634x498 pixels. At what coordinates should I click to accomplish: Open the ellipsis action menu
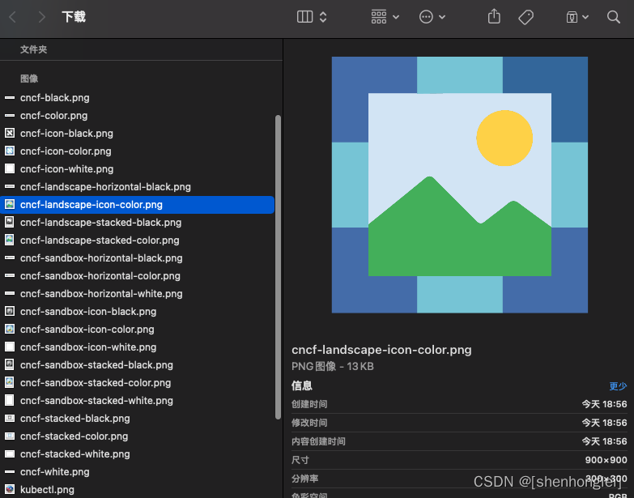(426, 17)
